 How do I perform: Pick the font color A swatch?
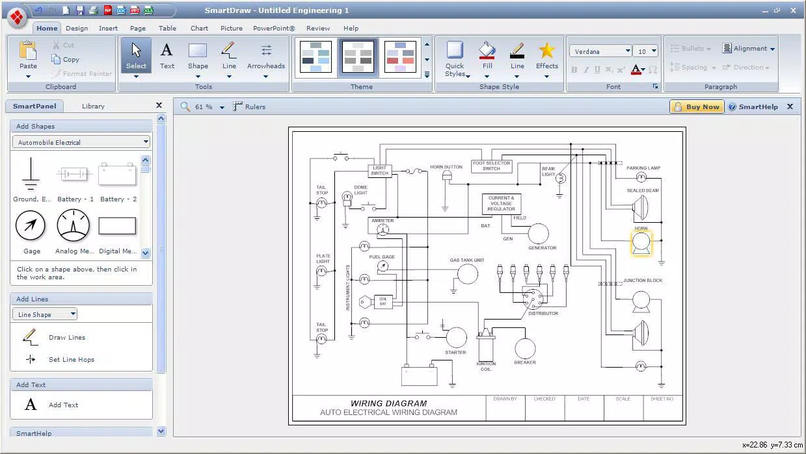point(636,69)
